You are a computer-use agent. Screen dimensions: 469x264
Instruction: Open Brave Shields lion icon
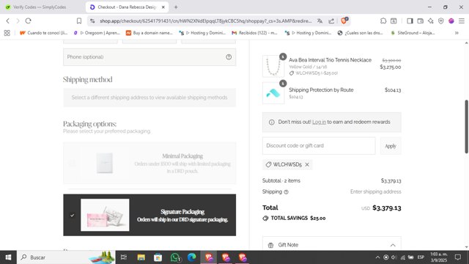coord(344,21)
